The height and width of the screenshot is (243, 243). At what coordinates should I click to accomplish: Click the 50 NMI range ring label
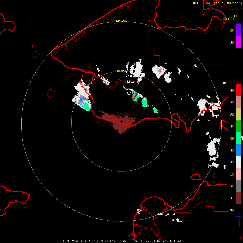tap(121, 71)
